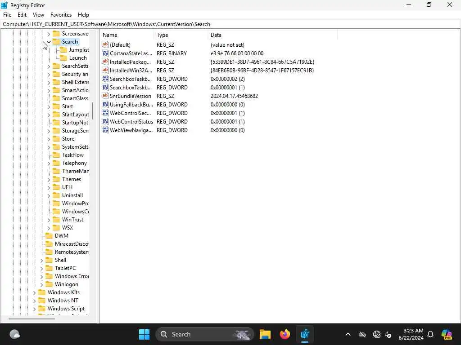Click the SmartGlass key folder icon
461x345 pixels.
tap(56, 98)
